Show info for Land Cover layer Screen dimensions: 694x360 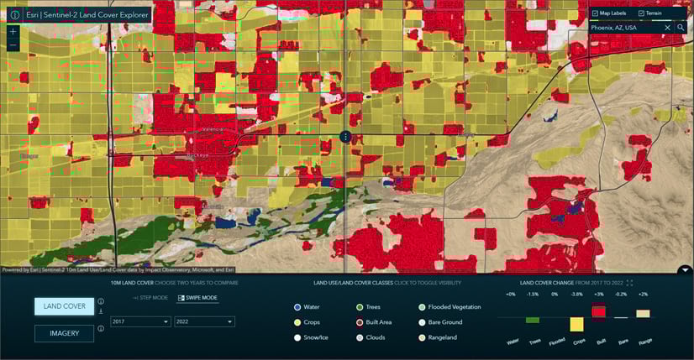click(x=101, y=301)
